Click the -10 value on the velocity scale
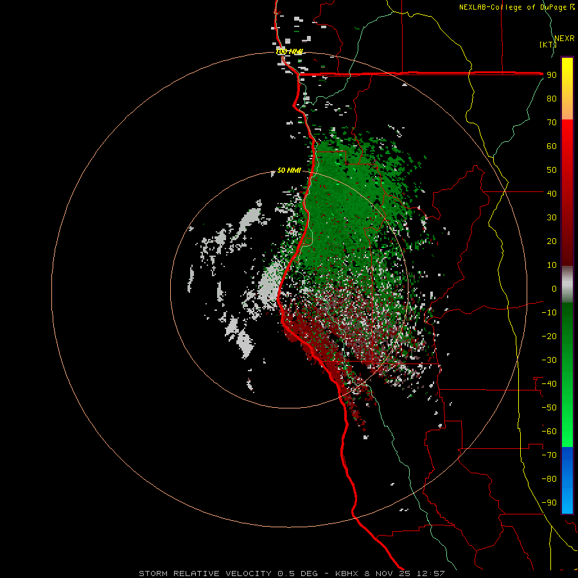This screenshot has height=578, width=578. [x=549, y=313]
